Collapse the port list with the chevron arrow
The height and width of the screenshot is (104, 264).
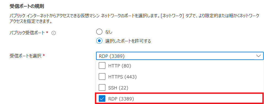(x=258, y=56)
